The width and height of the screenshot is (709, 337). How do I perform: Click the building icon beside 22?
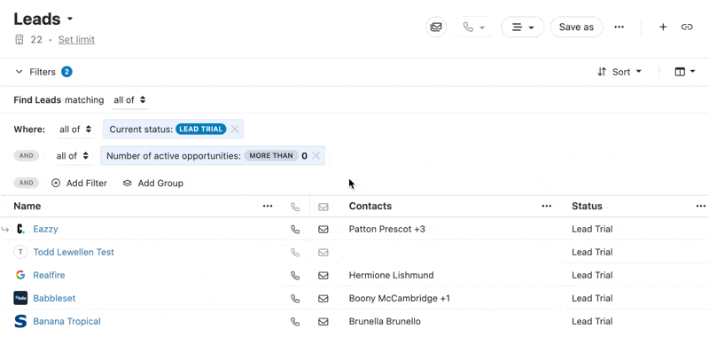click(x=19, y=40)
